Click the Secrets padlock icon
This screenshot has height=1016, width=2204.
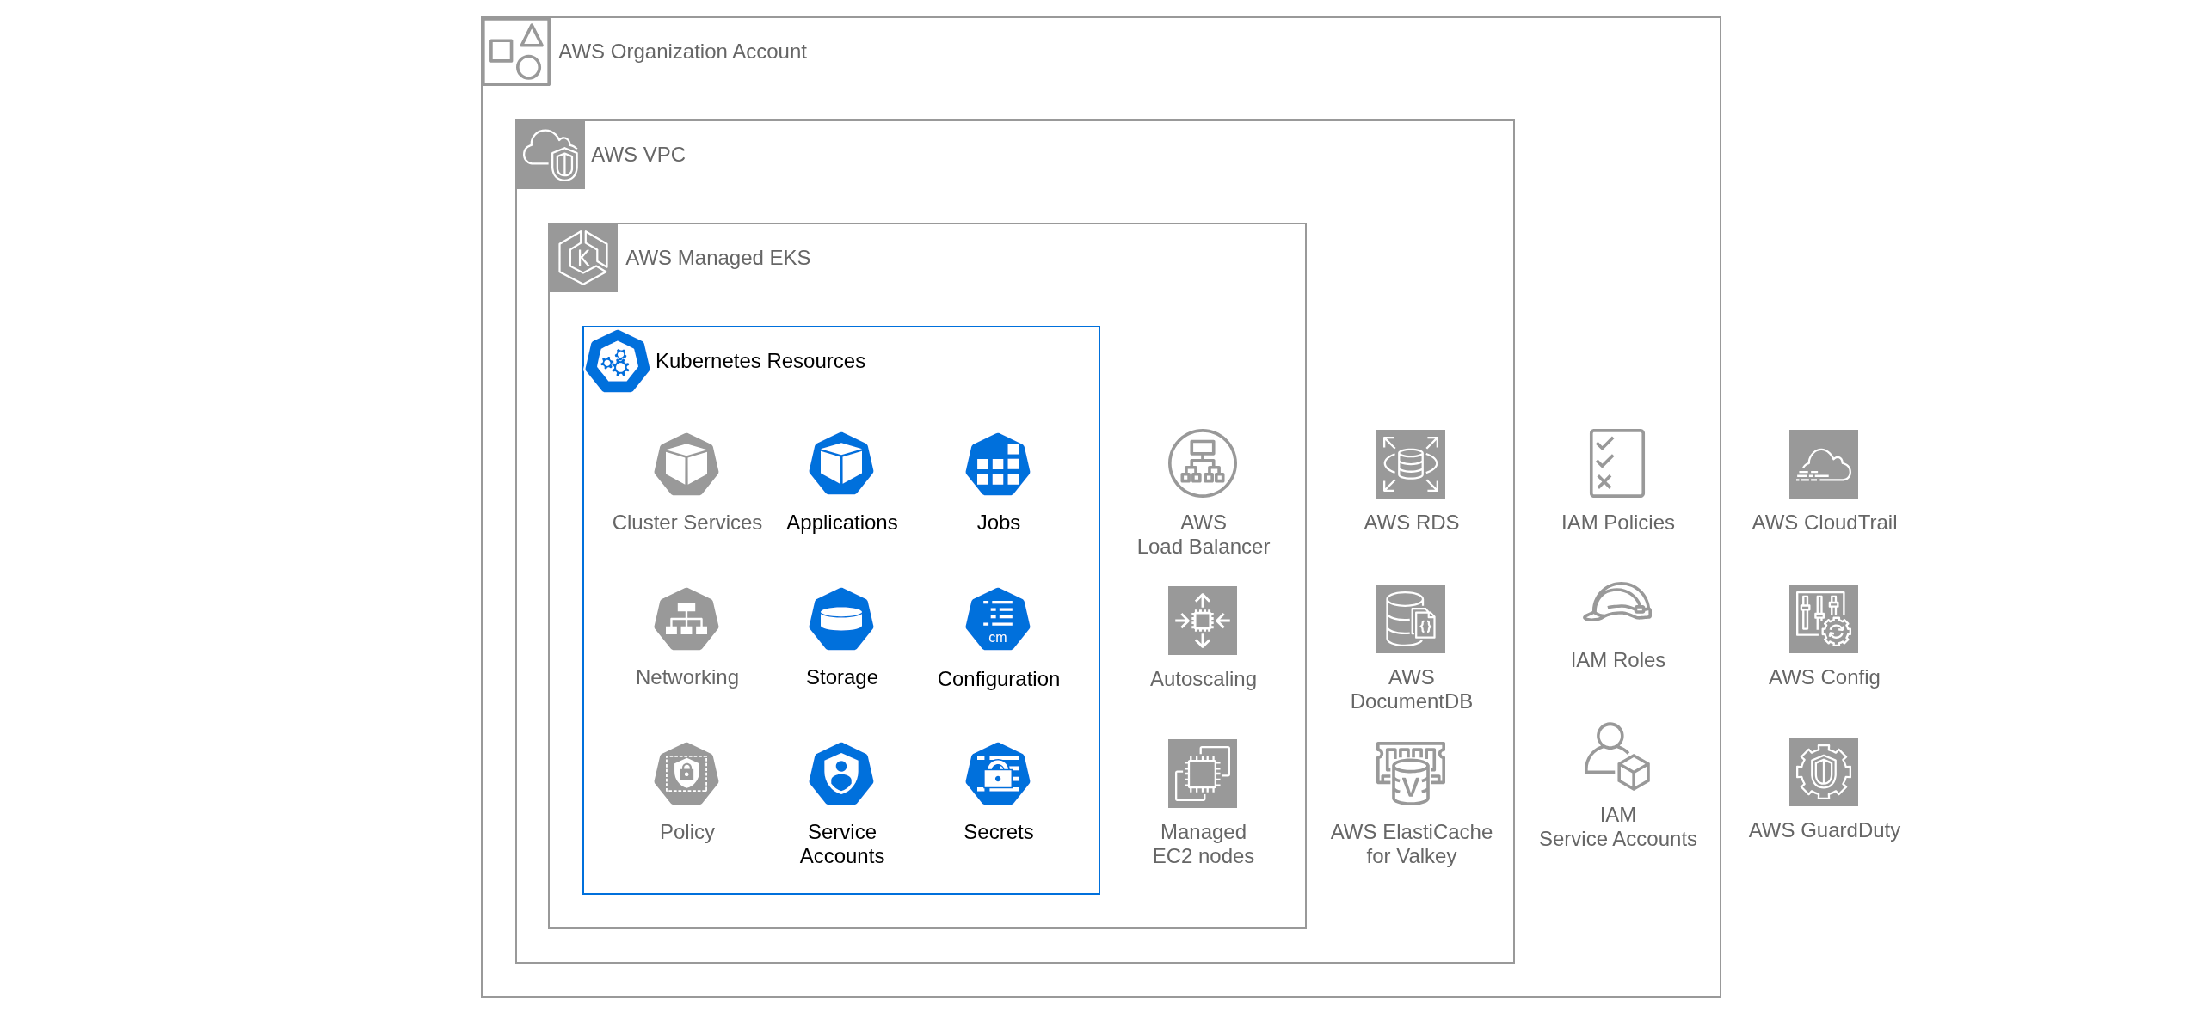pos(998,774)
